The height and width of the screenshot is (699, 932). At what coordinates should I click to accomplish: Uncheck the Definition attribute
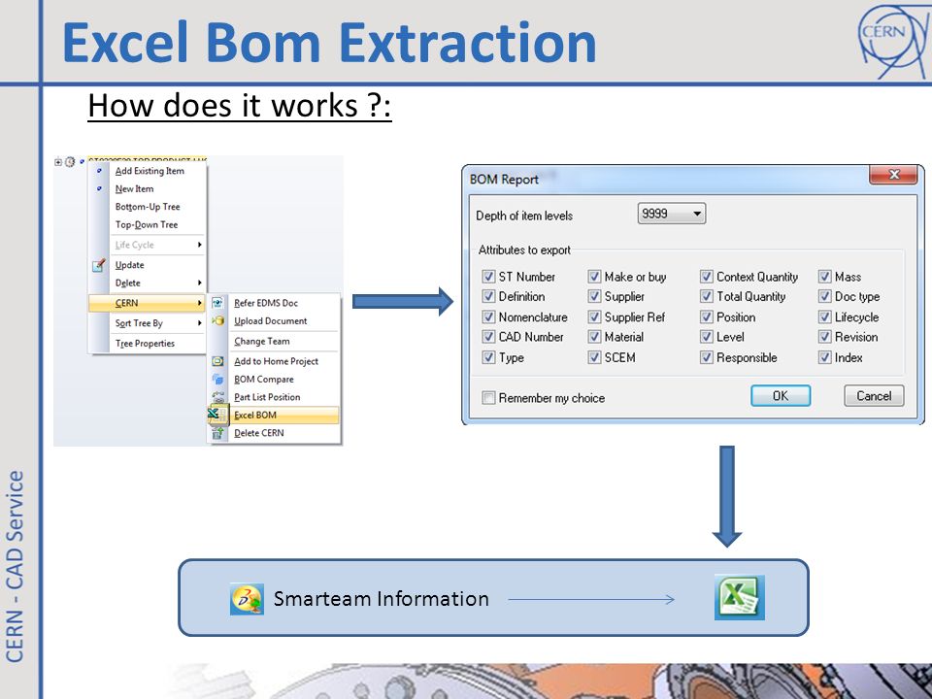[x=488, y=296]
